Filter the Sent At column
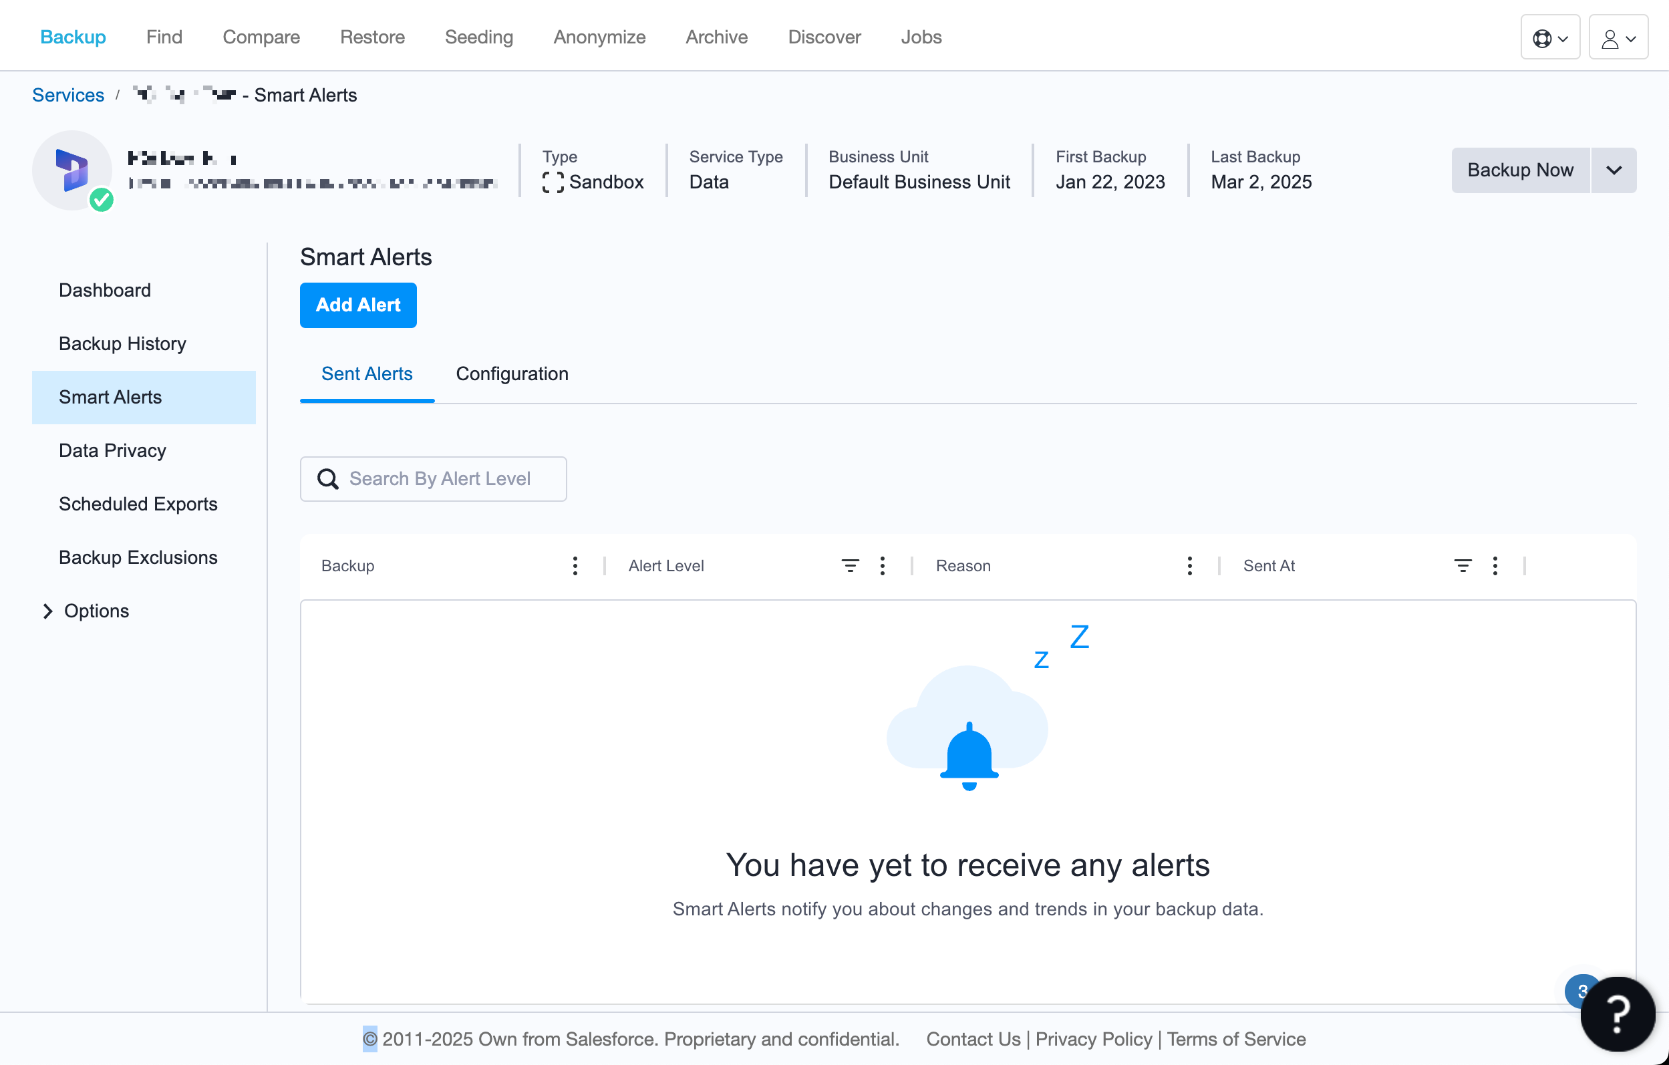1669x1065 pixels. tap(1462, 566)
